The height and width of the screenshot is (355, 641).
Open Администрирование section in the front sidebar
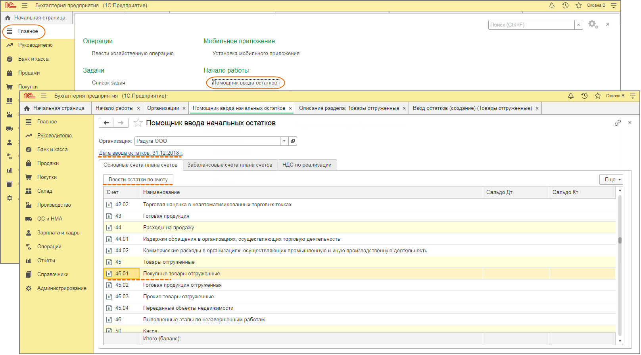pyautogui.click(x=61, y=288)
